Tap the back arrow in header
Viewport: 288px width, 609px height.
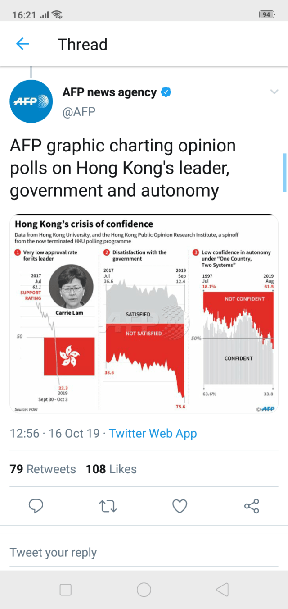[x=22, y=44]
